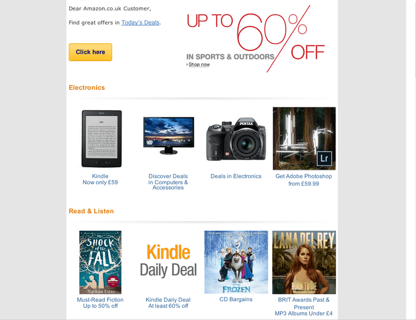The image size is (416, 320).
Task: Click the Kindle Daily Deal logo graphic
Action: (168, 260)
